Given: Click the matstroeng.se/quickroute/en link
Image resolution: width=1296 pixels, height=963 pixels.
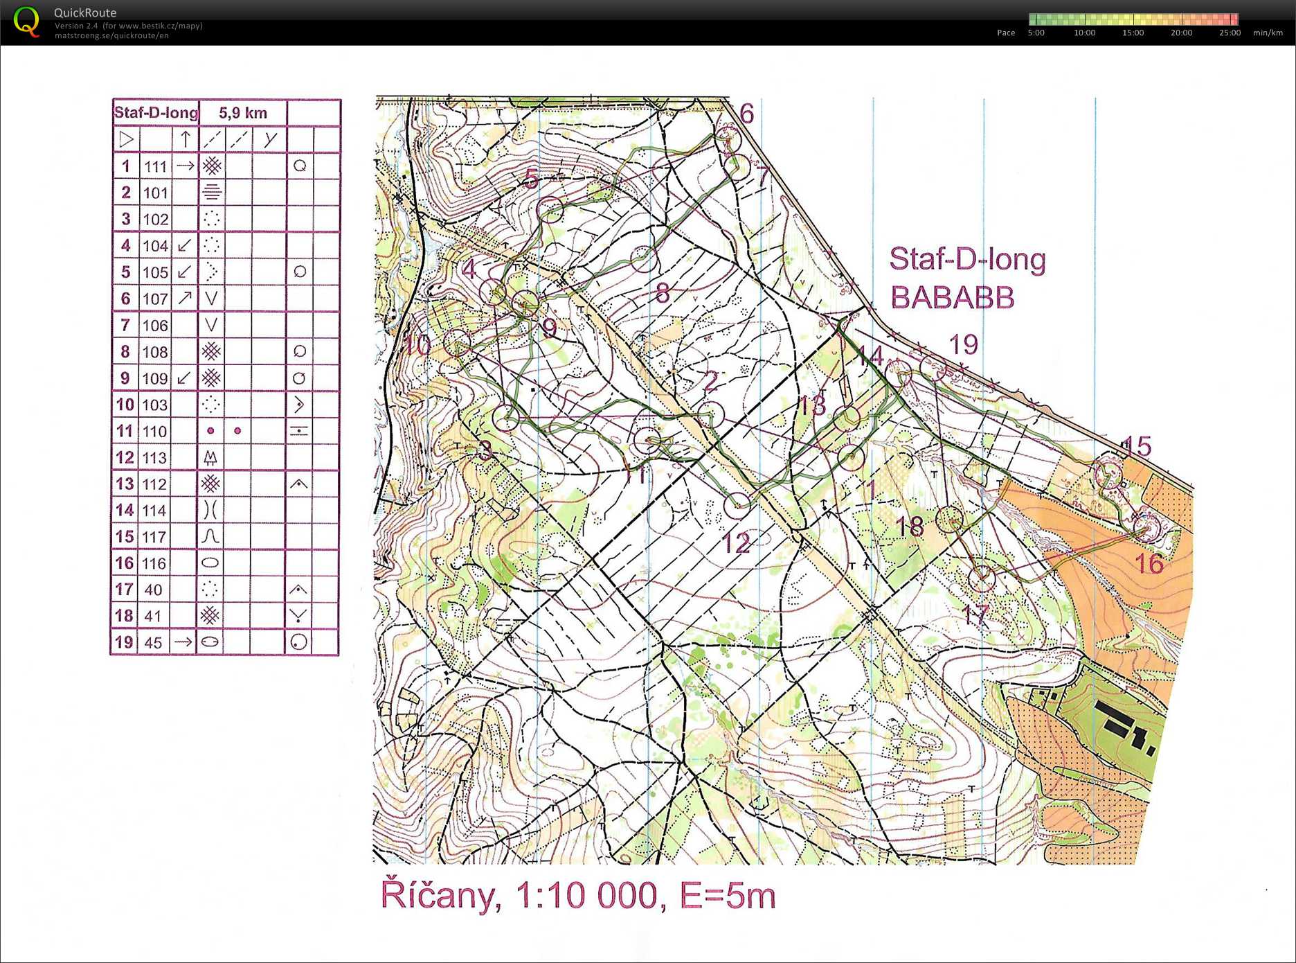Looking at the screenshot, I should point(111,36).
